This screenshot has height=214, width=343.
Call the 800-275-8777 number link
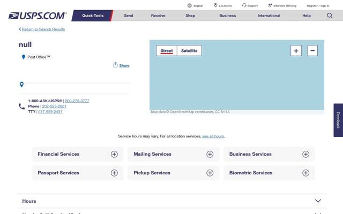click(77, 101)
